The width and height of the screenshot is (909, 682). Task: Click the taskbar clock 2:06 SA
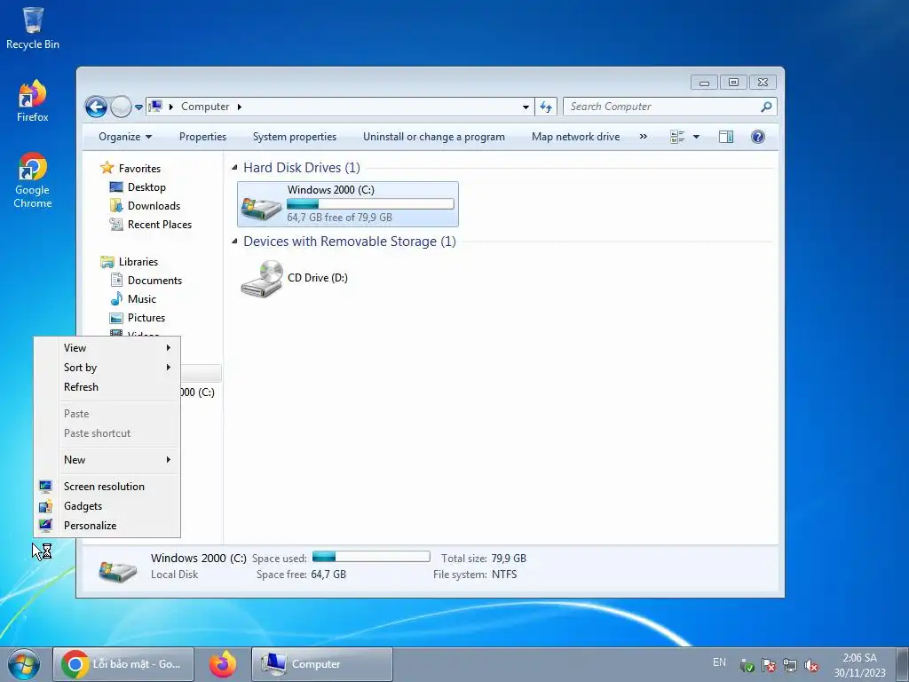coord(859,664)
